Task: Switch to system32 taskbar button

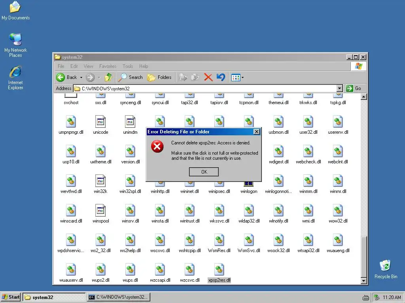Action: click(x=54, y=297)
